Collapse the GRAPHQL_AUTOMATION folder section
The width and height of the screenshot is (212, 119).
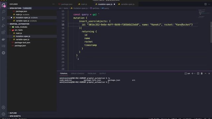click(8, 24)
